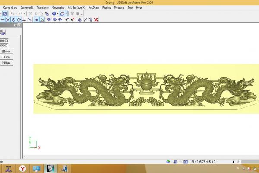Viewport: 259px width, 173px height.
Task: Click the green circular status bar icon
Action: tap(167, 161)
